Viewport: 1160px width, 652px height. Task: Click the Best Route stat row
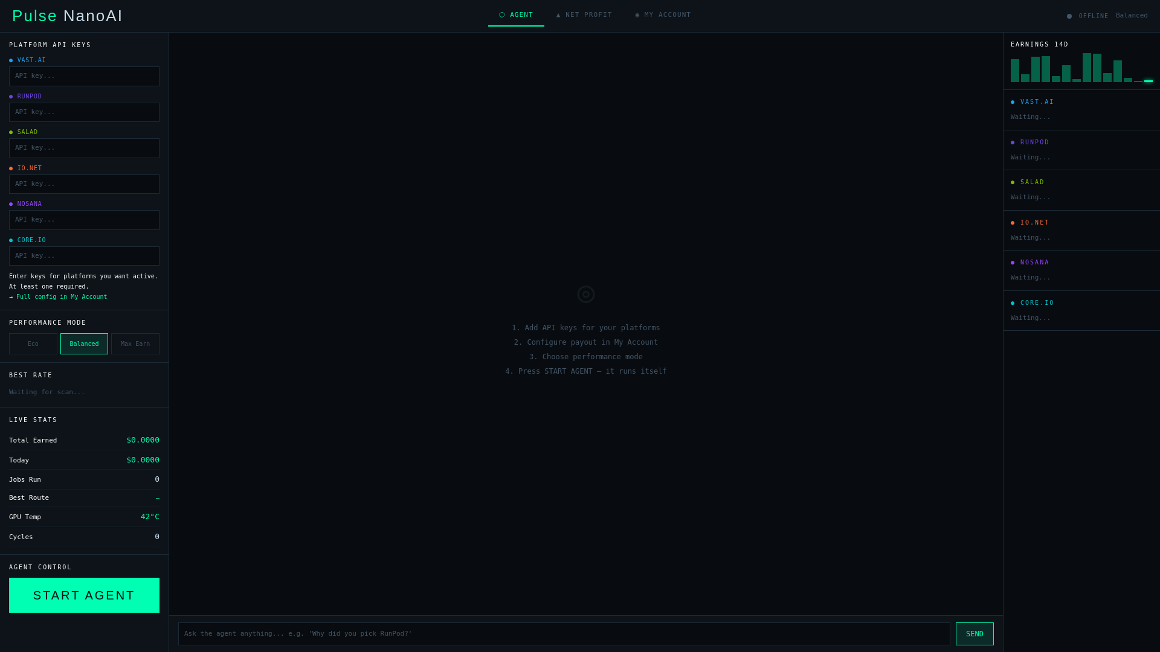(x=84, y=498)
